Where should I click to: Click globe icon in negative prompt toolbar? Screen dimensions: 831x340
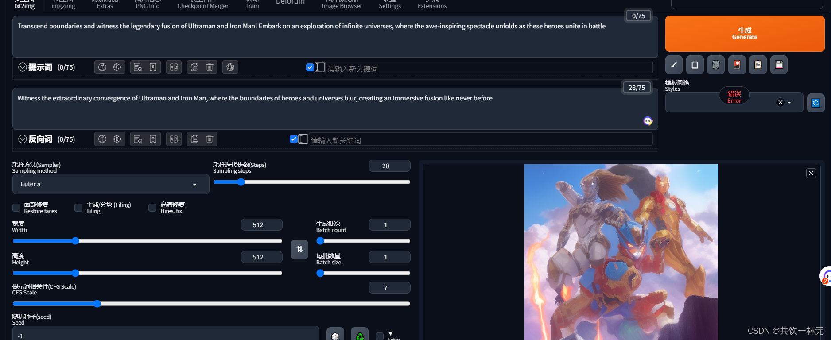pos(102,139)
